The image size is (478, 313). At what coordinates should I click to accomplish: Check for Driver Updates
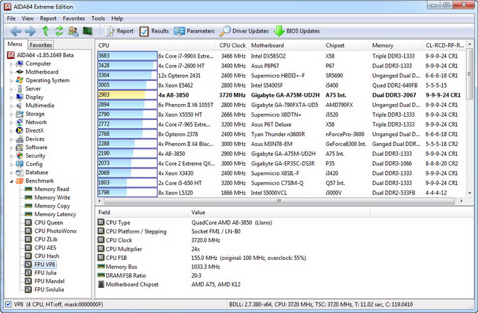click(x=244, y=31)
